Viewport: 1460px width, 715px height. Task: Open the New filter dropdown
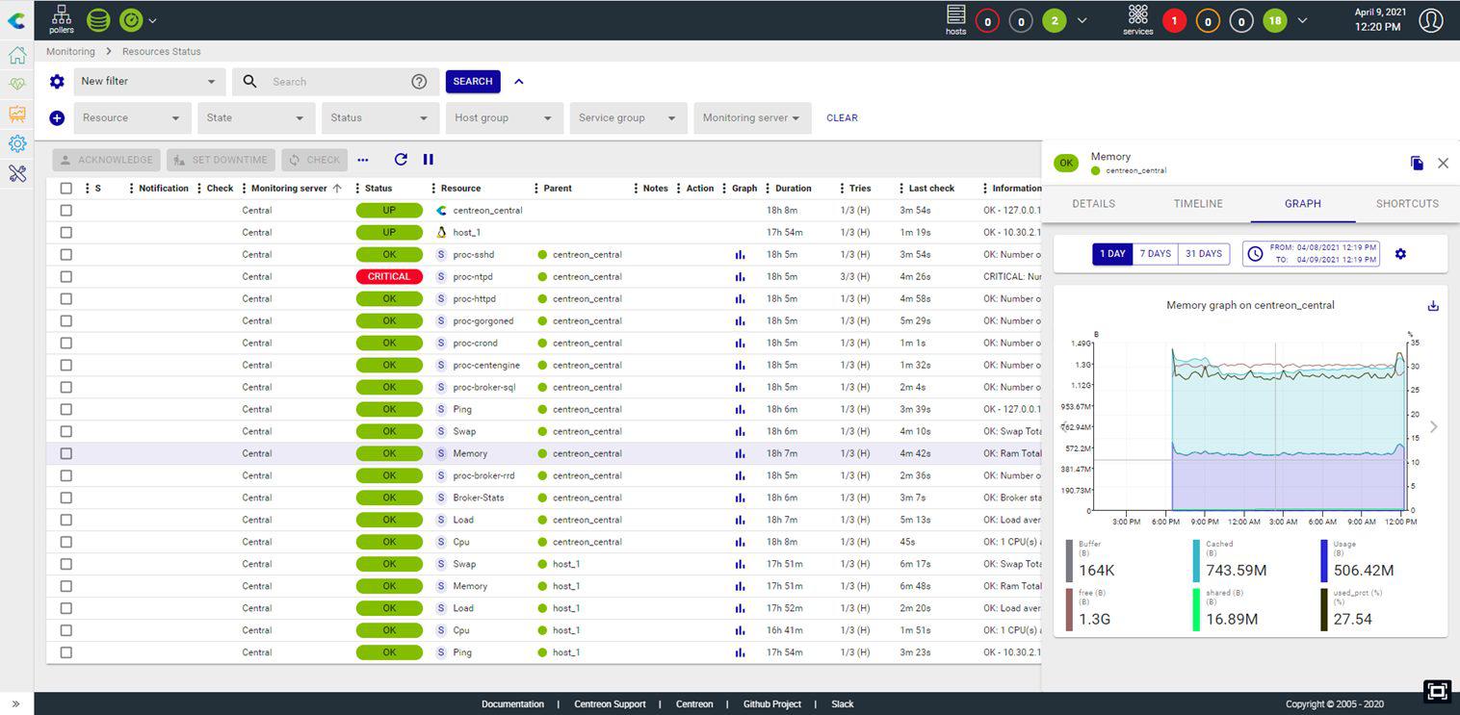pyautogui.click(x=147, y=81)
